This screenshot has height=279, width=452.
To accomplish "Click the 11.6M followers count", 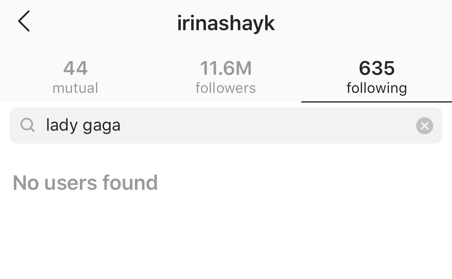I will coord(226,68).
